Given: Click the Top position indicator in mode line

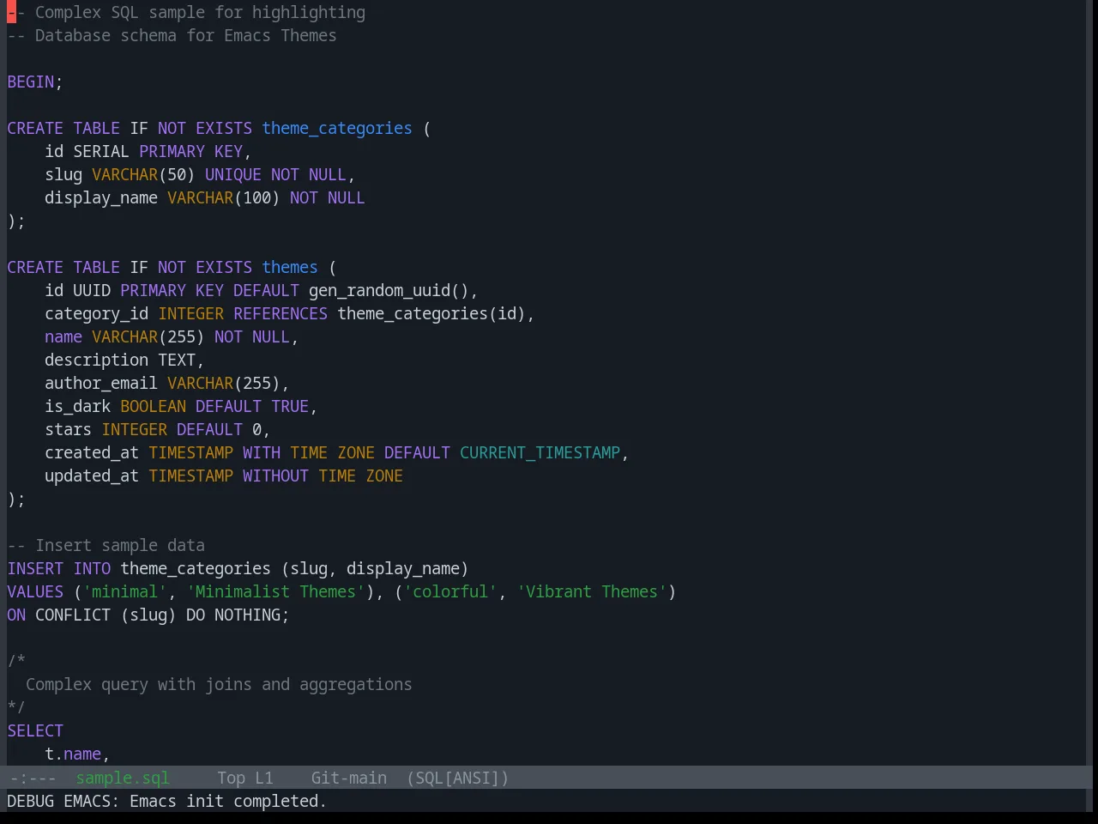Looking at the screenshot, I should pos(231,778).
